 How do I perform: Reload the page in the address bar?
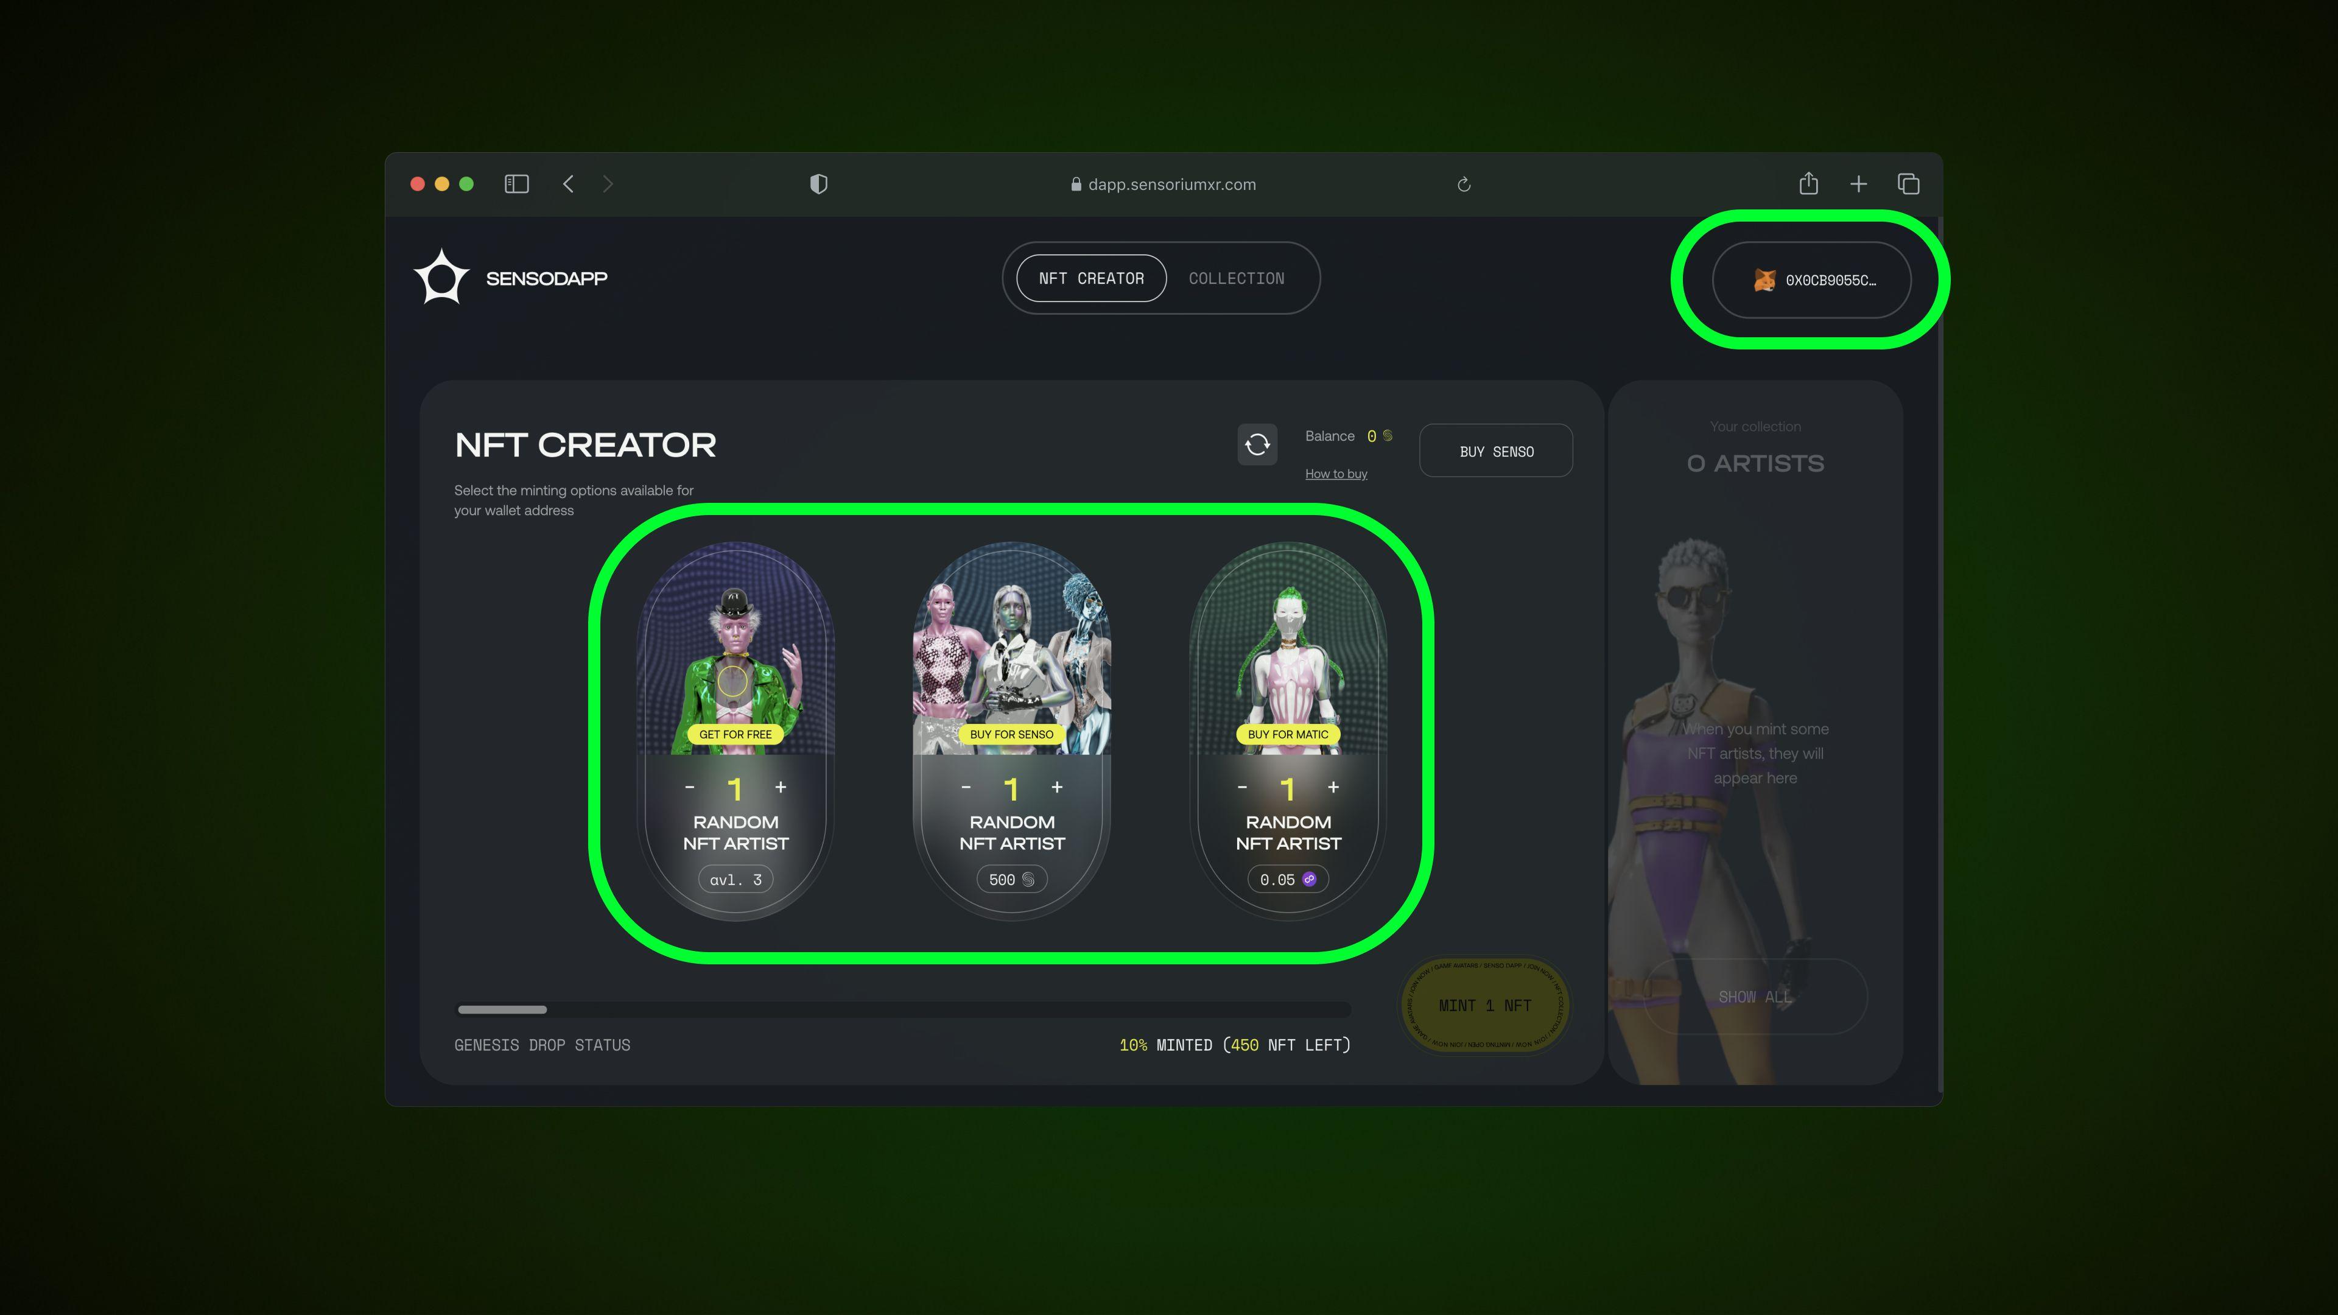[x=1463, y=184]
